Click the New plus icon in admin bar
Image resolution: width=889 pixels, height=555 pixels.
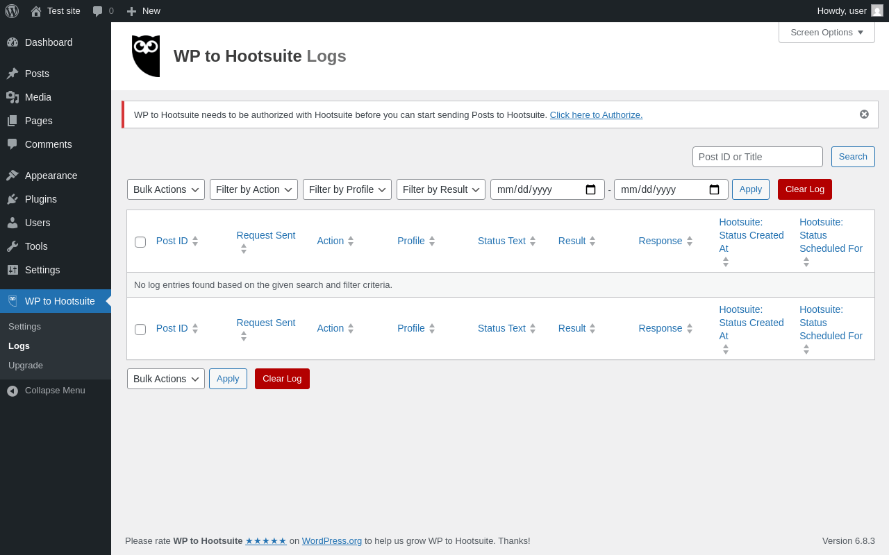131,11
